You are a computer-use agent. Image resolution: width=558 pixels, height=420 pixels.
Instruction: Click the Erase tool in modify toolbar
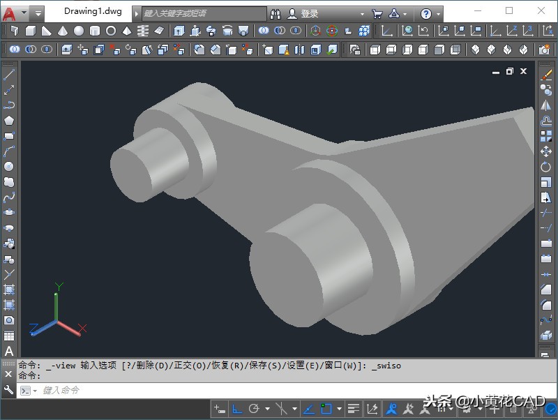tap(546, 75)
